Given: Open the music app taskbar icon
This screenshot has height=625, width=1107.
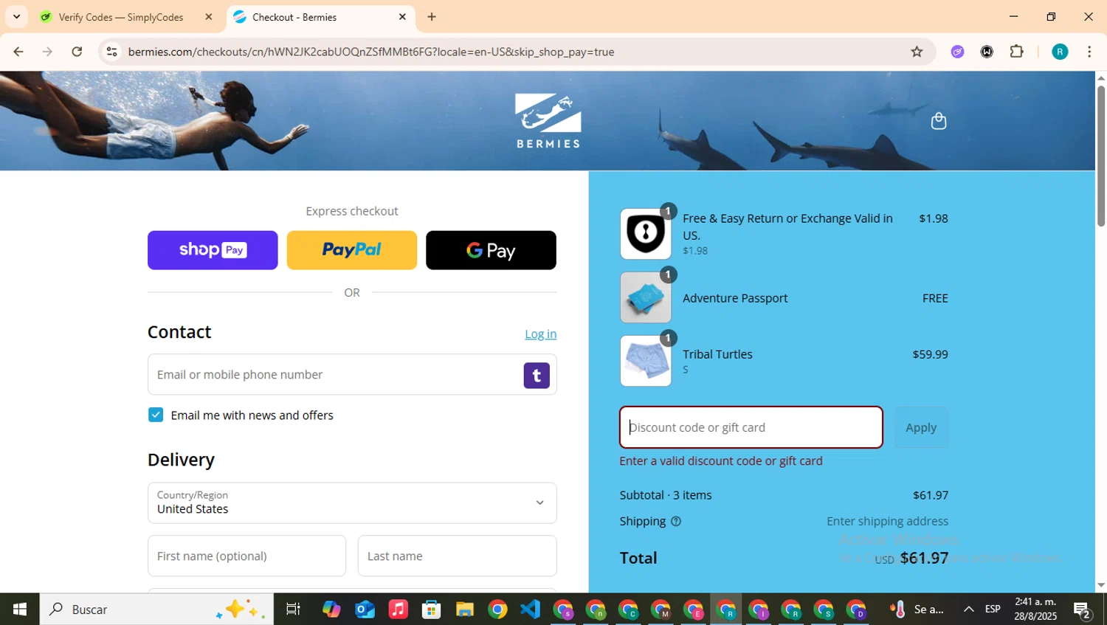Looking at the screenshot, I should (398, 610).
